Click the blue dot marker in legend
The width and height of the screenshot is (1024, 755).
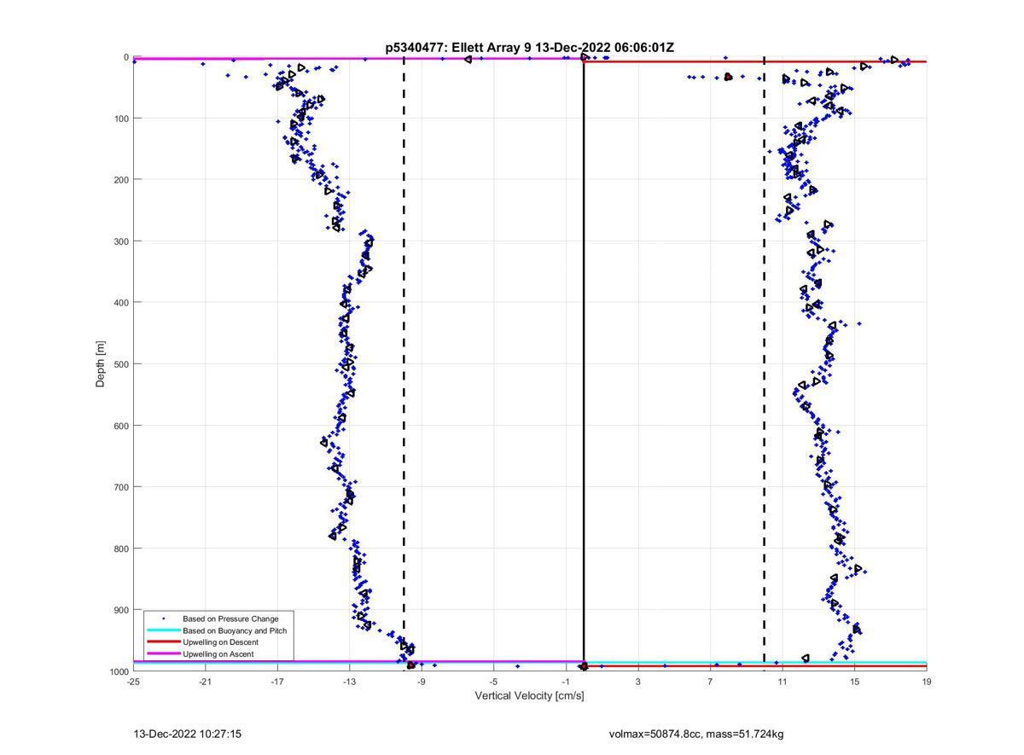tap(164, 619)
